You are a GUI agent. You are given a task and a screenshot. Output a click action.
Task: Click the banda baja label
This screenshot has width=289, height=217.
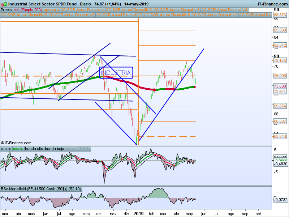pos(55,149)
